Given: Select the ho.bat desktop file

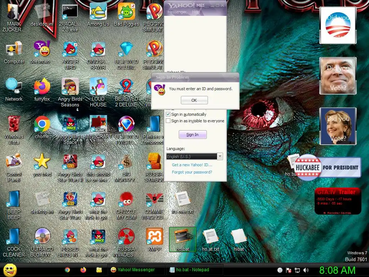Looking at the screenshot, I should coord(183,239).
